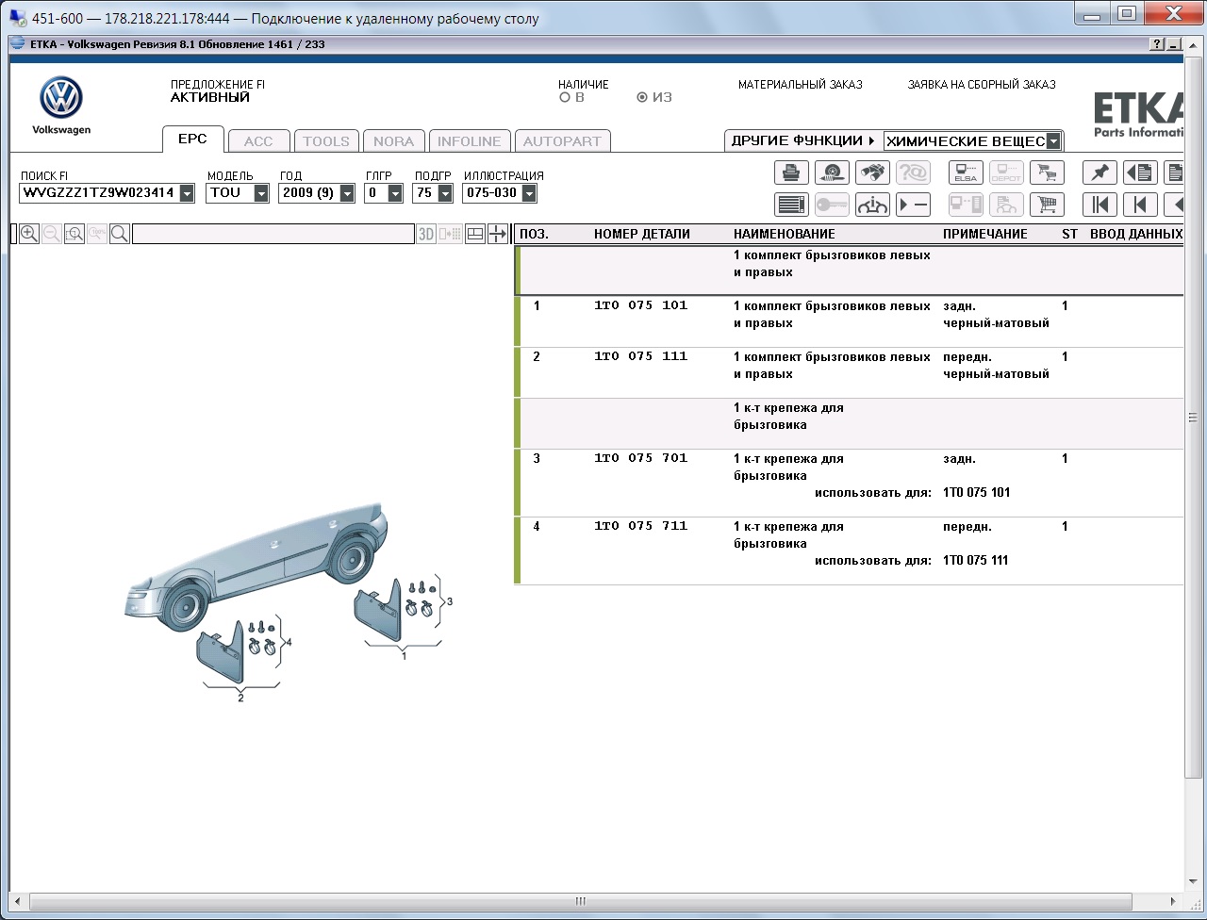Expand the ГЛГР dropdown showing 0

pyautogui.click(x=395, y=193)
